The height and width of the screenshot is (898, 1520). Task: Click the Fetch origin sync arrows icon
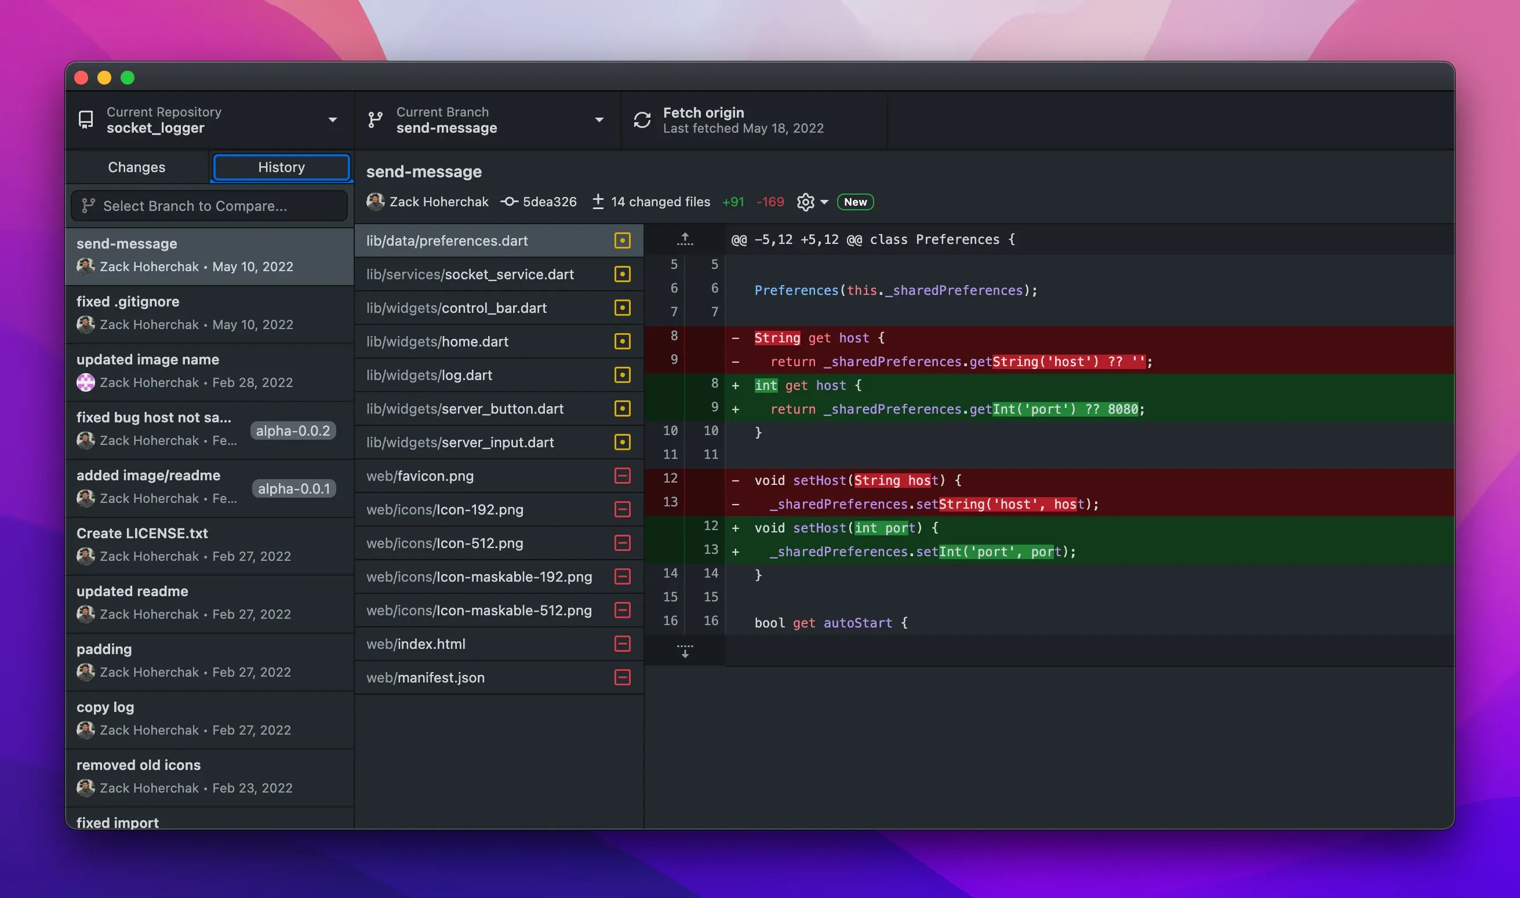tap(641, 120)
